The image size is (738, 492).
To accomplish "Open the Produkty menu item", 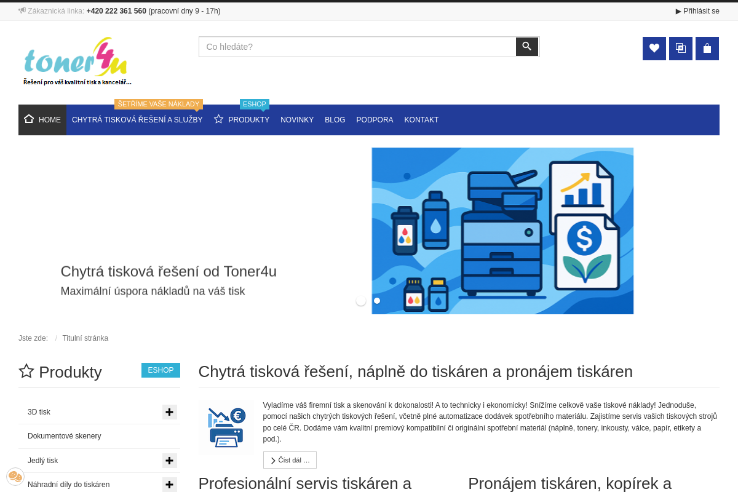I will pyautogui.click(x=248, y=120).
